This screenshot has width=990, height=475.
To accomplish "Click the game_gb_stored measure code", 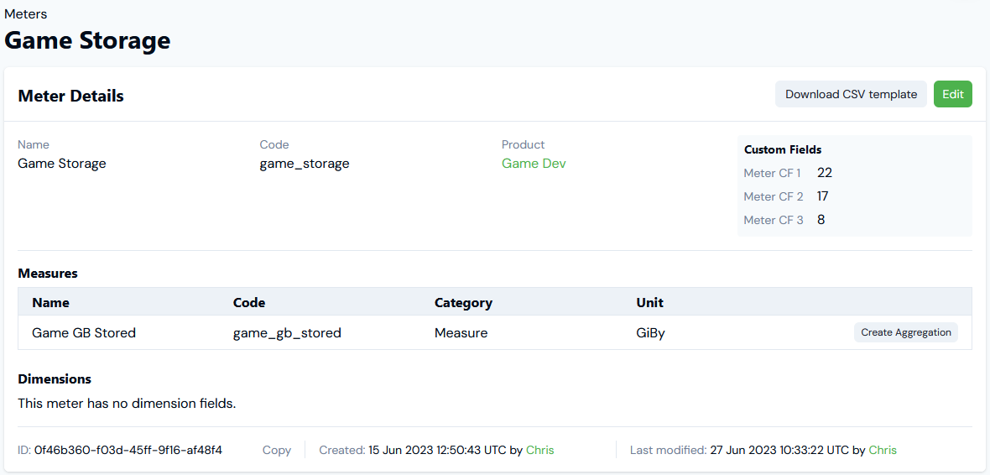I will [x=287, y=332].
